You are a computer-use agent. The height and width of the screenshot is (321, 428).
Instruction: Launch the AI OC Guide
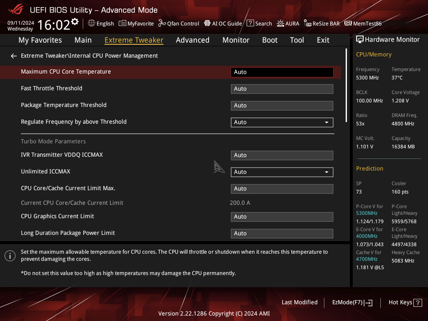(x=223, y=23)
